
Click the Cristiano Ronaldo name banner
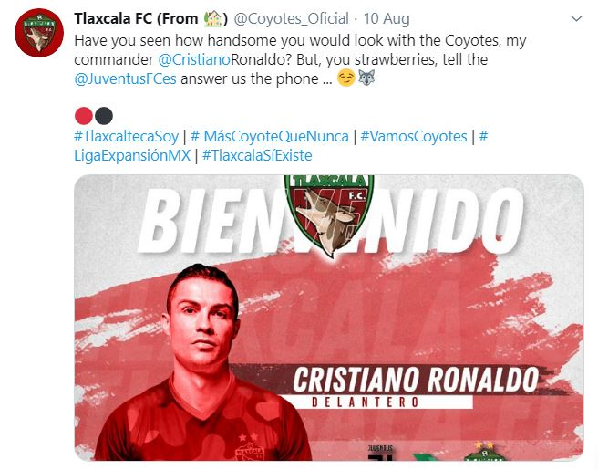coord(416,386)
